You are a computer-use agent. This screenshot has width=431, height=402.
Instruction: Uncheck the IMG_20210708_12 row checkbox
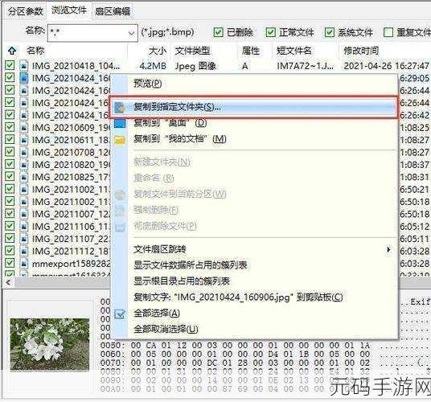10,151
